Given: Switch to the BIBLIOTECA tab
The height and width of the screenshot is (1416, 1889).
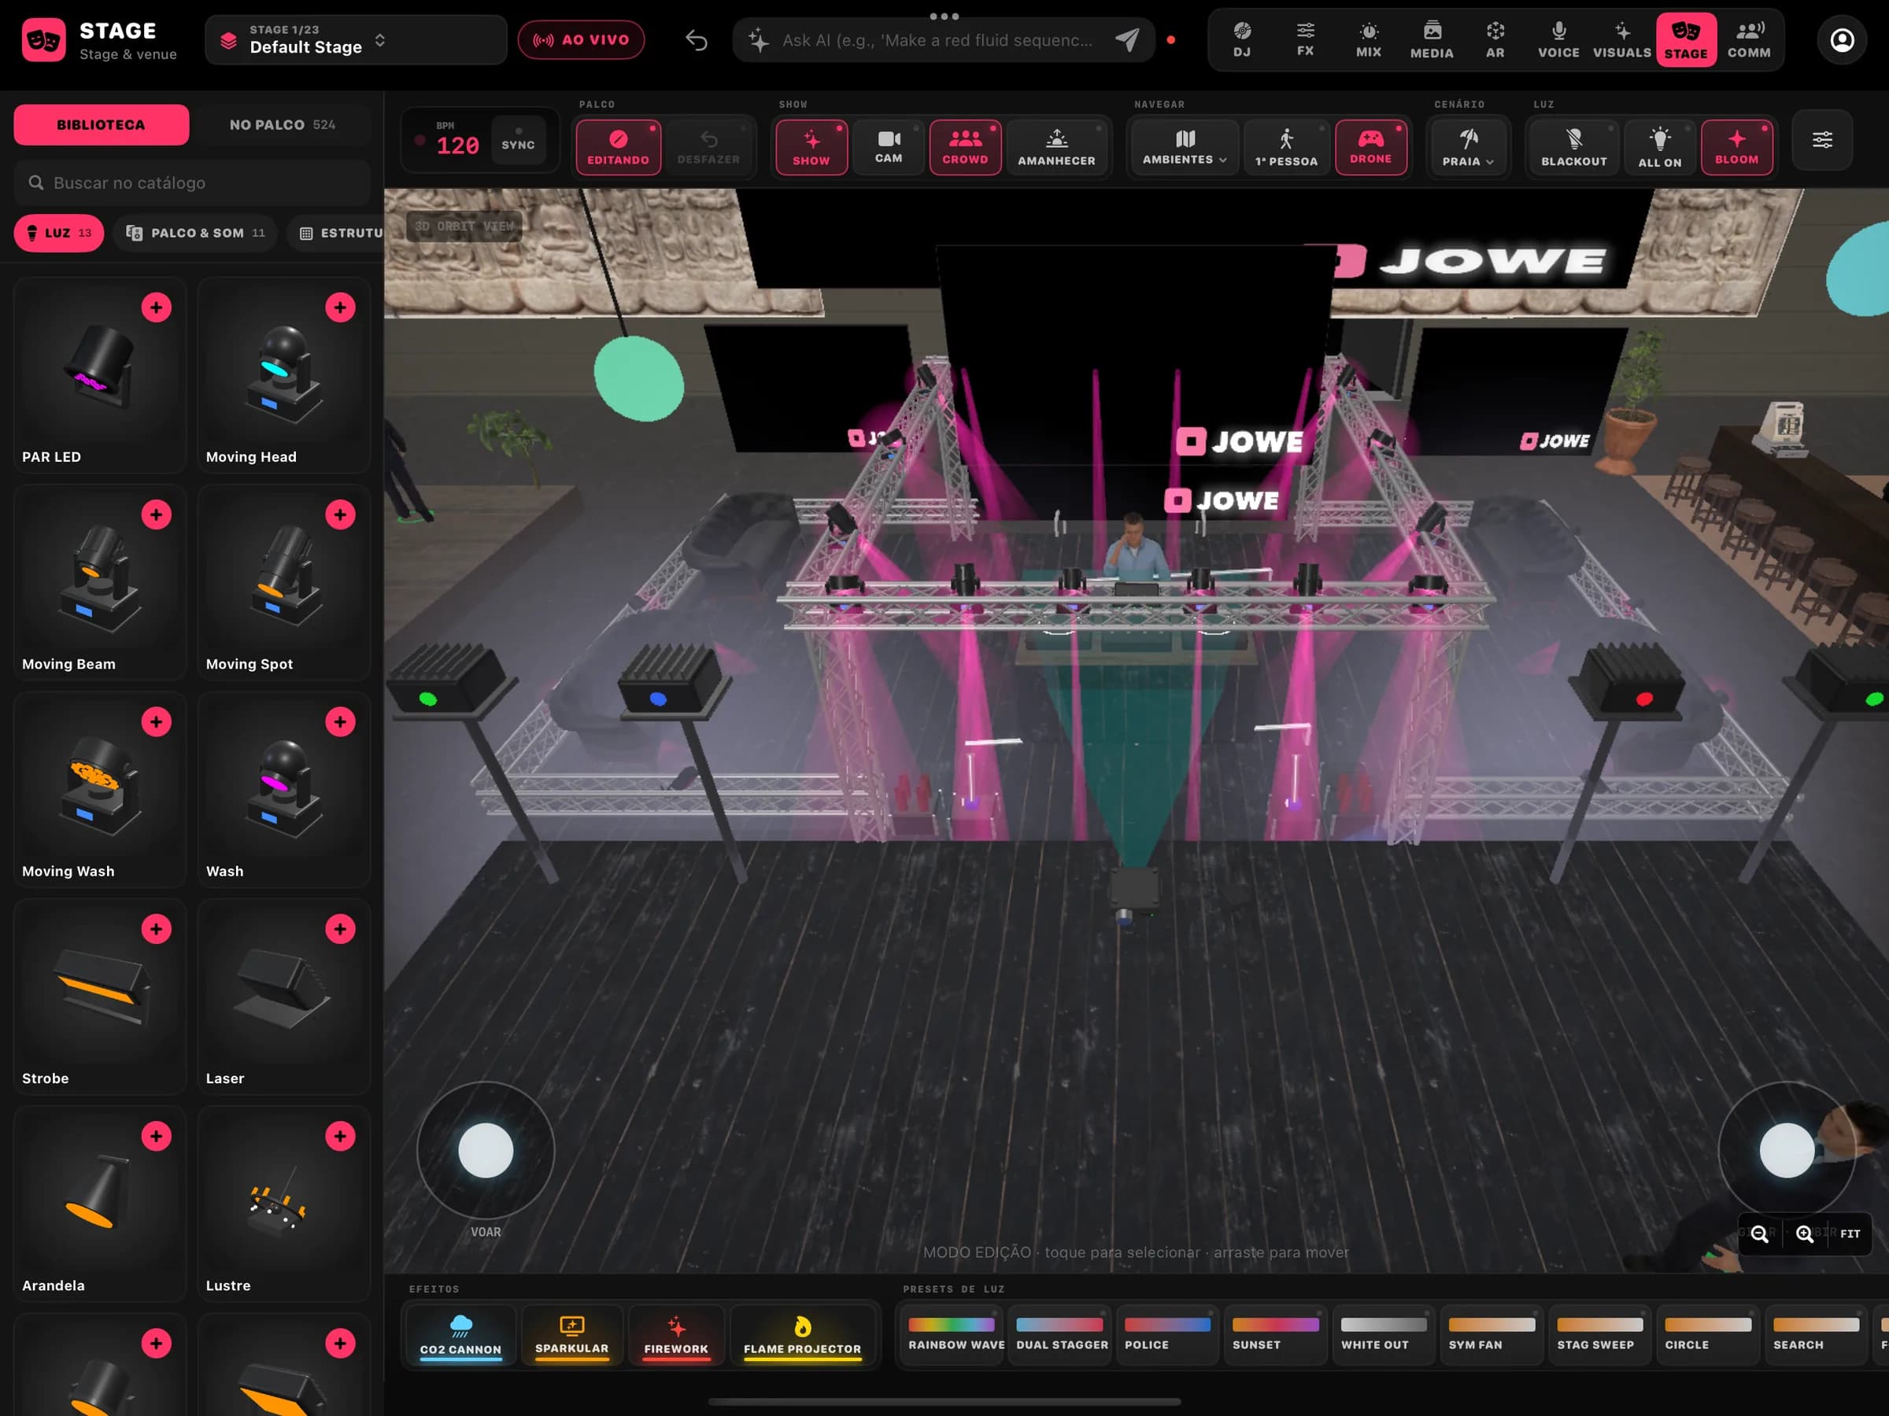Looking at the screenshot, I should click(101, 124).
